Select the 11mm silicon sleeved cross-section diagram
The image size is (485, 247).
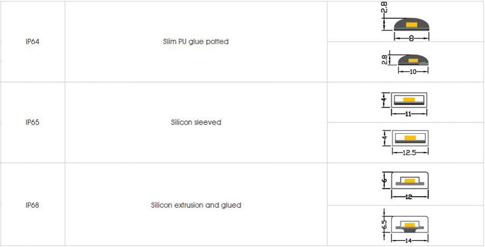pos(409,99)
